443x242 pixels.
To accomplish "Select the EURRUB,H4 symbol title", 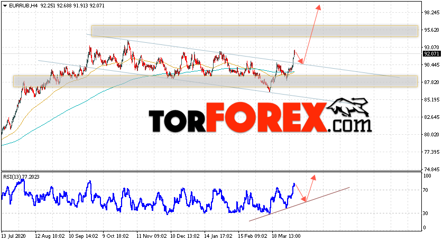I will (24, 5).
